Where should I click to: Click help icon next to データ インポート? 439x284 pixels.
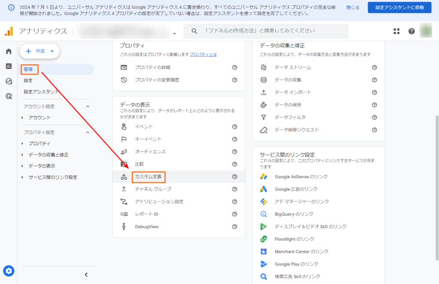(374, 92)
